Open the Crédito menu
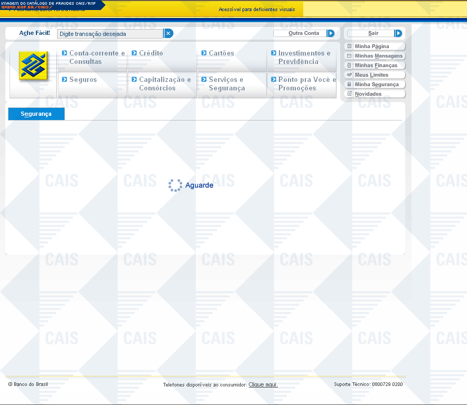The height and width of the screenshot is (405, 467). (151, 53)
